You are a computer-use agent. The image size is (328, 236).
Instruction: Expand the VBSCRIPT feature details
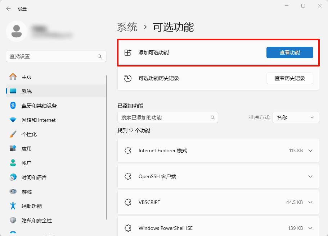coord(310,202)
